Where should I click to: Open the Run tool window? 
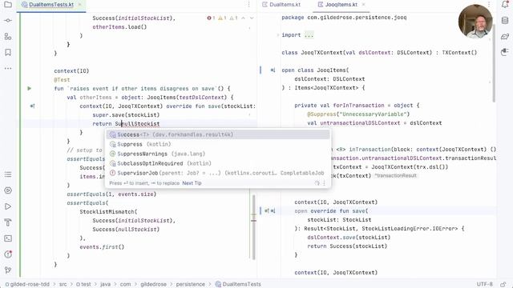coord(8,206)
